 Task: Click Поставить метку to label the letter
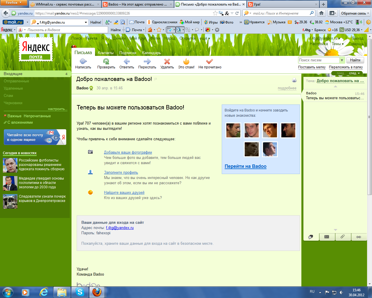[312, 67]
